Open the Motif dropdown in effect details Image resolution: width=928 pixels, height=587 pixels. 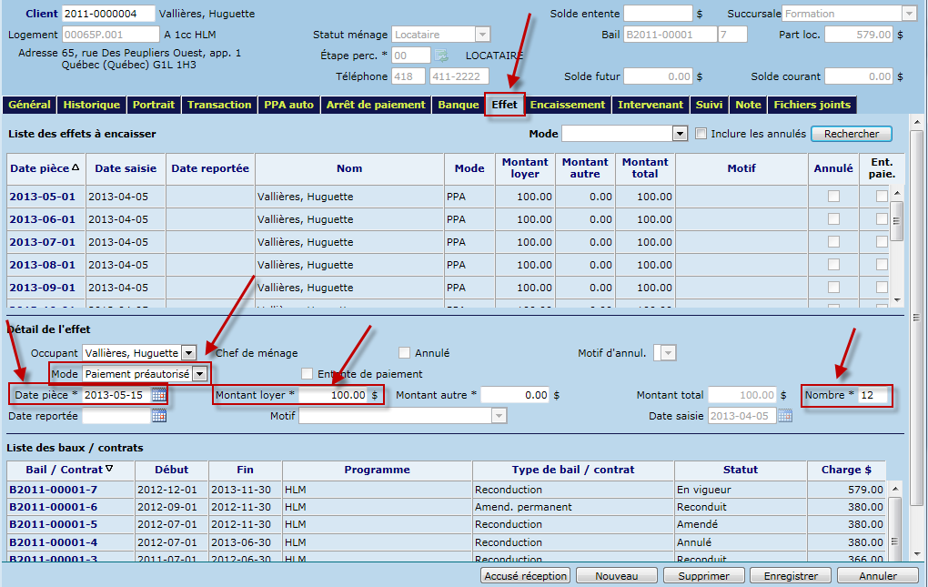click(498, 416)
